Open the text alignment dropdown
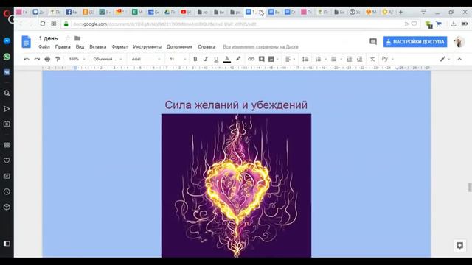Viewport: 472px width, 265px height. (x=290, y=59)
